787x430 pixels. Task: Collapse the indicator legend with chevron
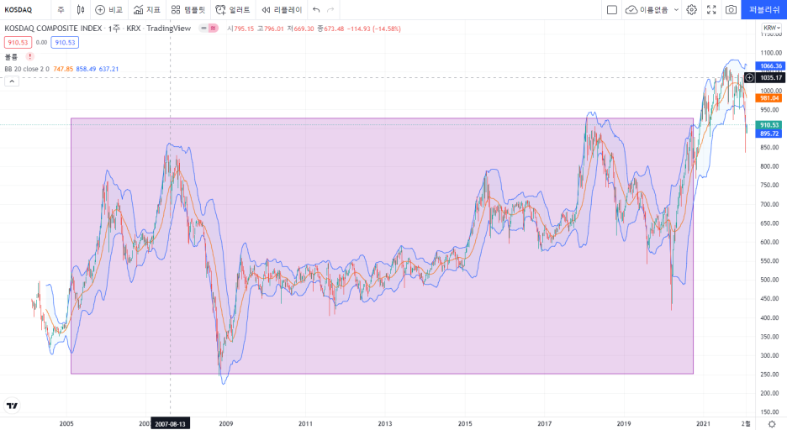point(12,81)
